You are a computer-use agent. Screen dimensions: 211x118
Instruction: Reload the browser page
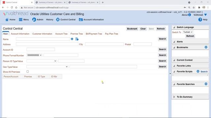[x=12, y=8]
